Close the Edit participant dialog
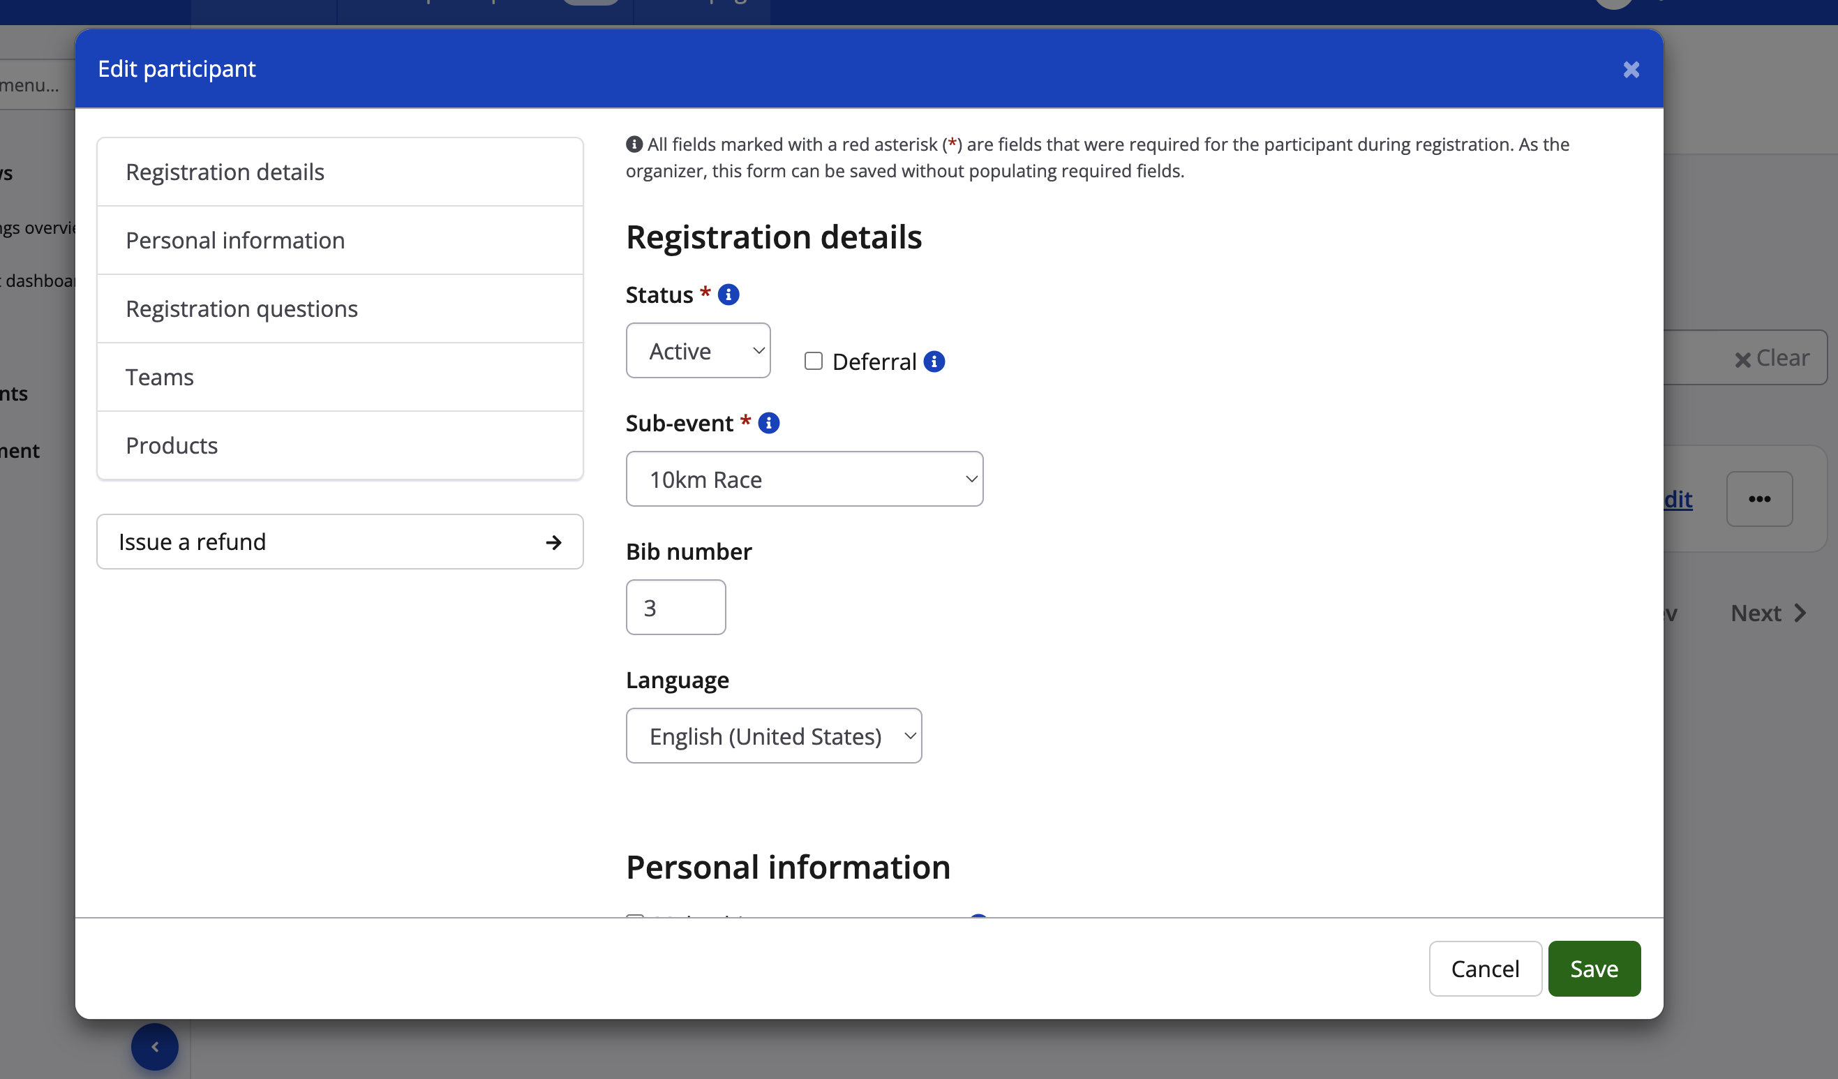The image size is (1838, 1079). [1631, 70]
